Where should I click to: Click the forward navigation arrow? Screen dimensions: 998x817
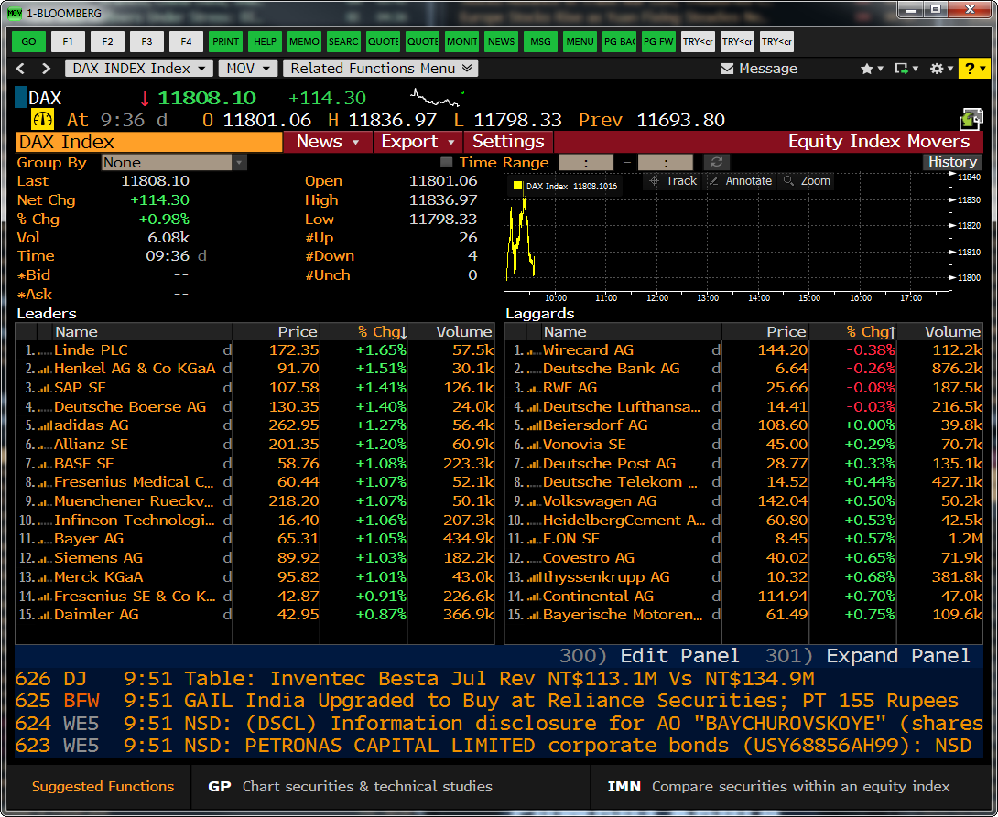[46, 69]
